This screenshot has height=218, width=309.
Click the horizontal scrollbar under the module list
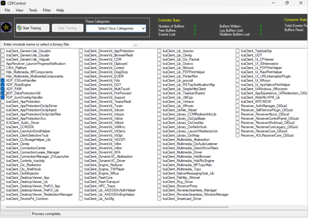[x=115, y=207]
